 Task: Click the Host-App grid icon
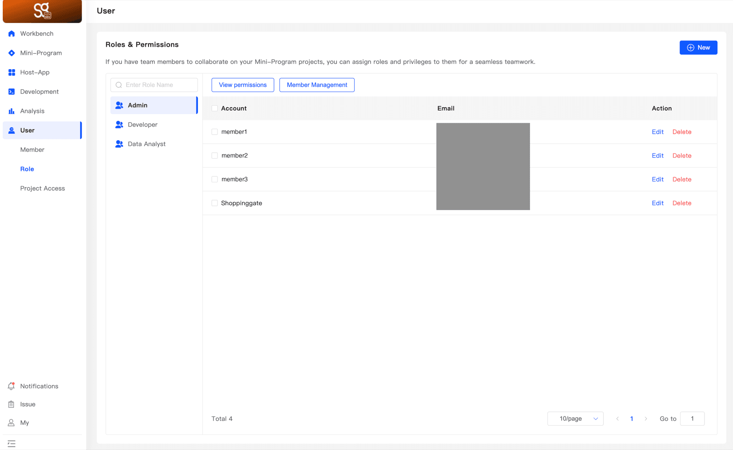[11, 72]
